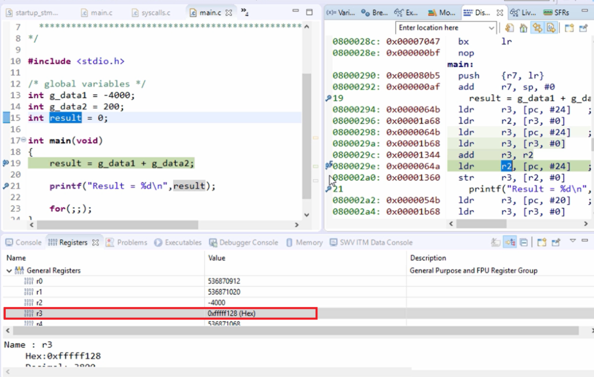Close the Registers tab

[x=96, y=243]
